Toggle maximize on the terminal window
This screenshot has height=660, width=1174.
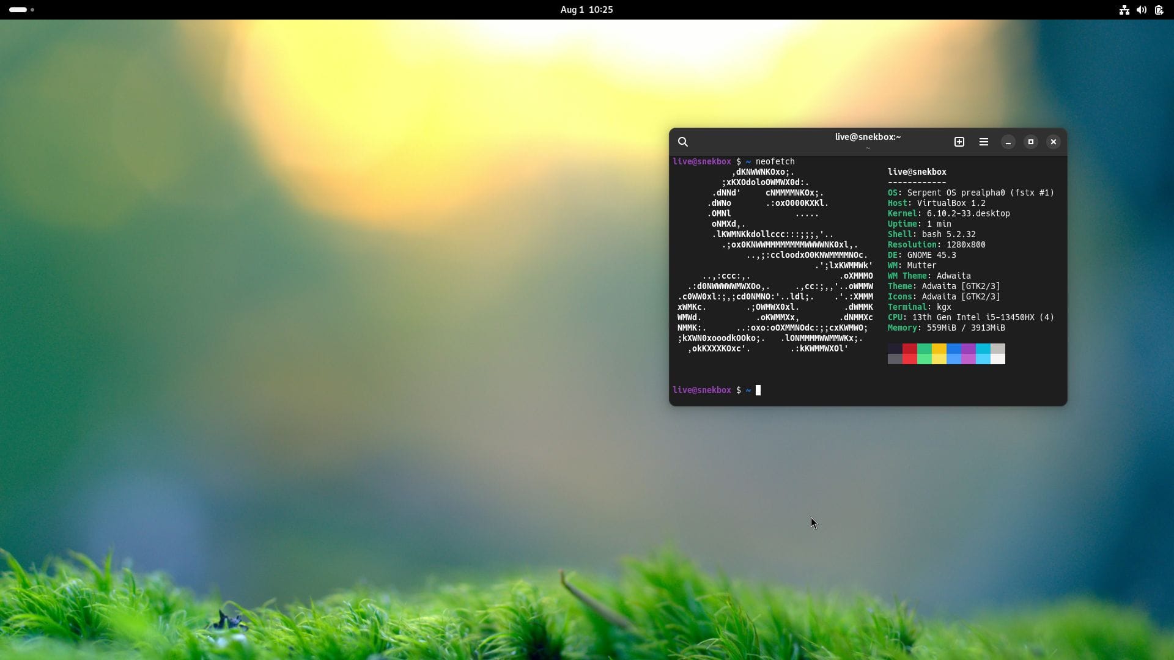pyautogui.click(x=1030, y=141)
